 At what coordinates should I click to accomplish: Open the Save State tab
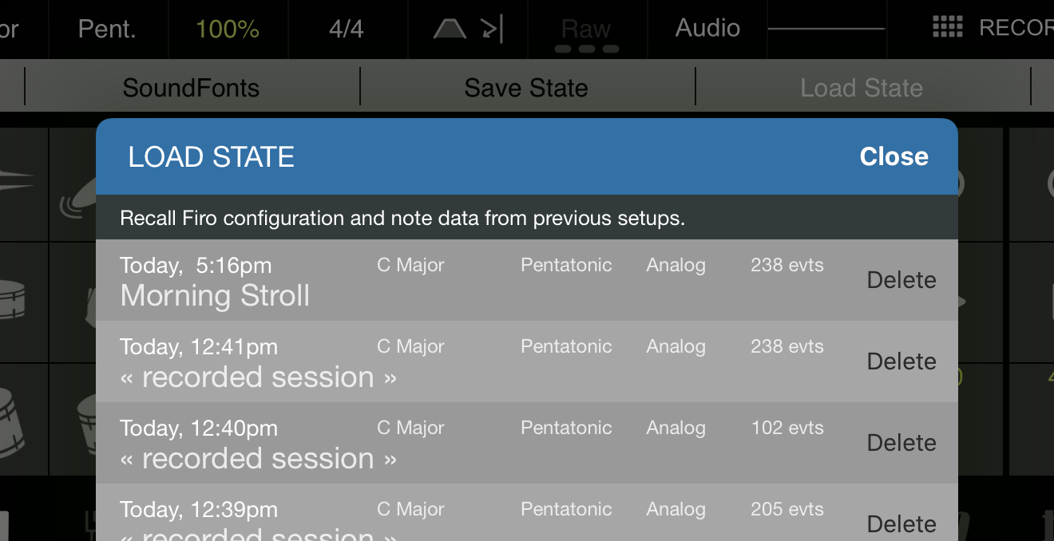click(x=526, y=87)
